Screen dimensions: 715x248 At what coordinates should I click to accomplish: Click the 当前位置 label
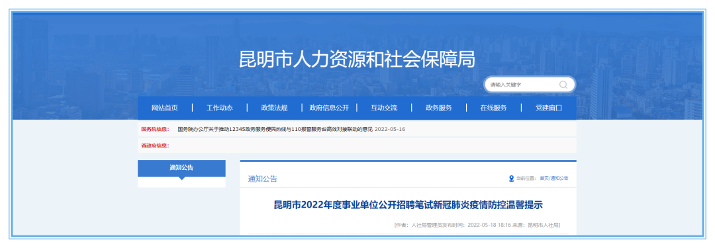(526, 179)
